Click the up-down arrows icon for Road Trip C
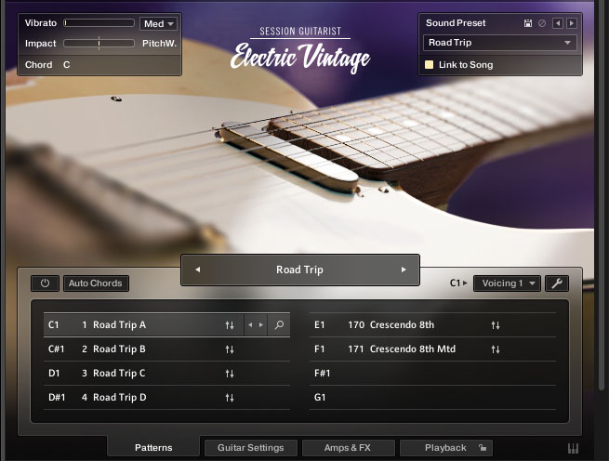This screenshot has height=461, width=609. click(x=230, y=374)
